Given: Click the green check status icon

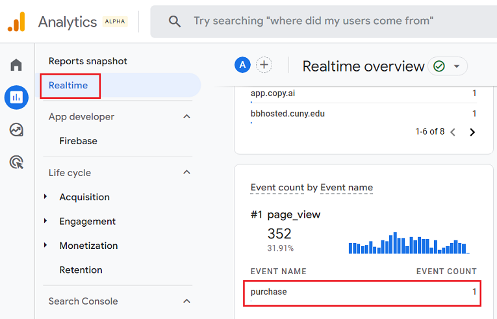Looking at the screenshot, I should pos(439,66).
